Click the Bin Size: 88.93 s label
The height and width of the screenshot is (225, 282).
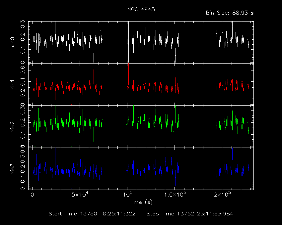(230, 13)
